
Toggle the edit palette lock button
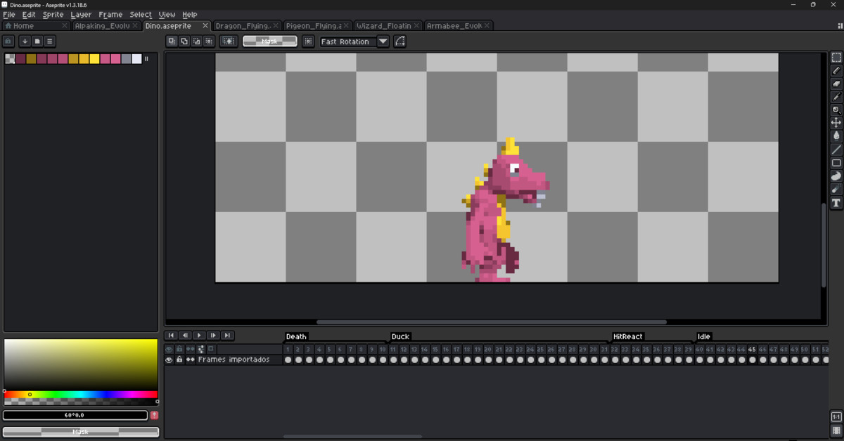[x=8, y=41]
